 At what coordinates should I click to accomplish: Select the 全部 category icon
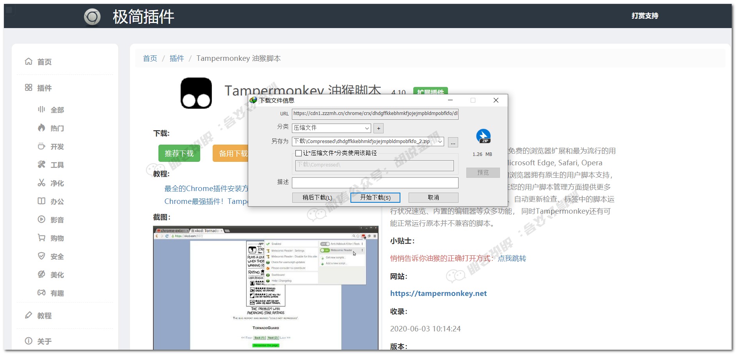[41, 110]
